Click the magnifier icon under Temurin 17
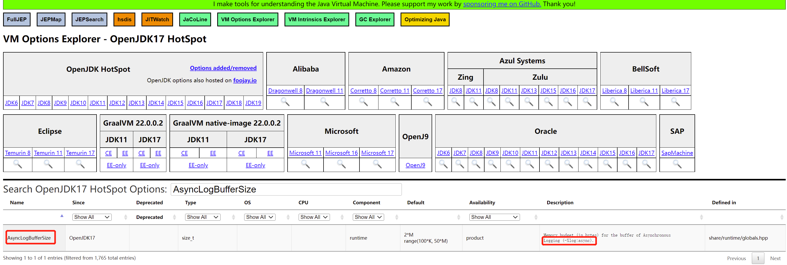Viewport: 787px width, 265px height. point(80,165)
